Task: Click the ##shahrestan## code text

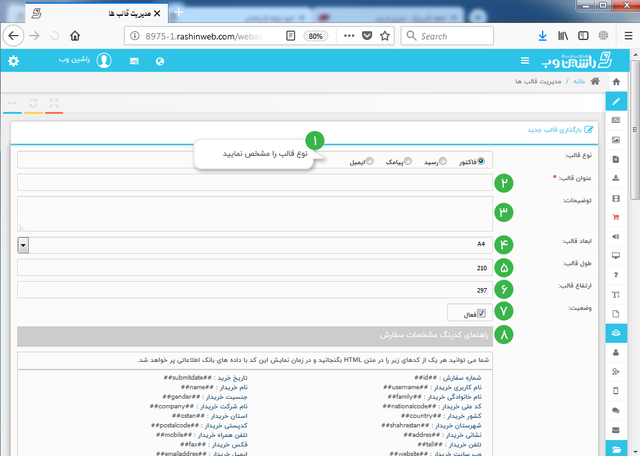Action: (x=405, y=425)
